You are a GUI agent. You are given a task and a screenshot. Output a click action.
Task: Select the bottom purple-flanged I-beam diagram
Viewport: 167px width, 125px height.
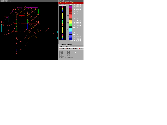tap(63, 36)
